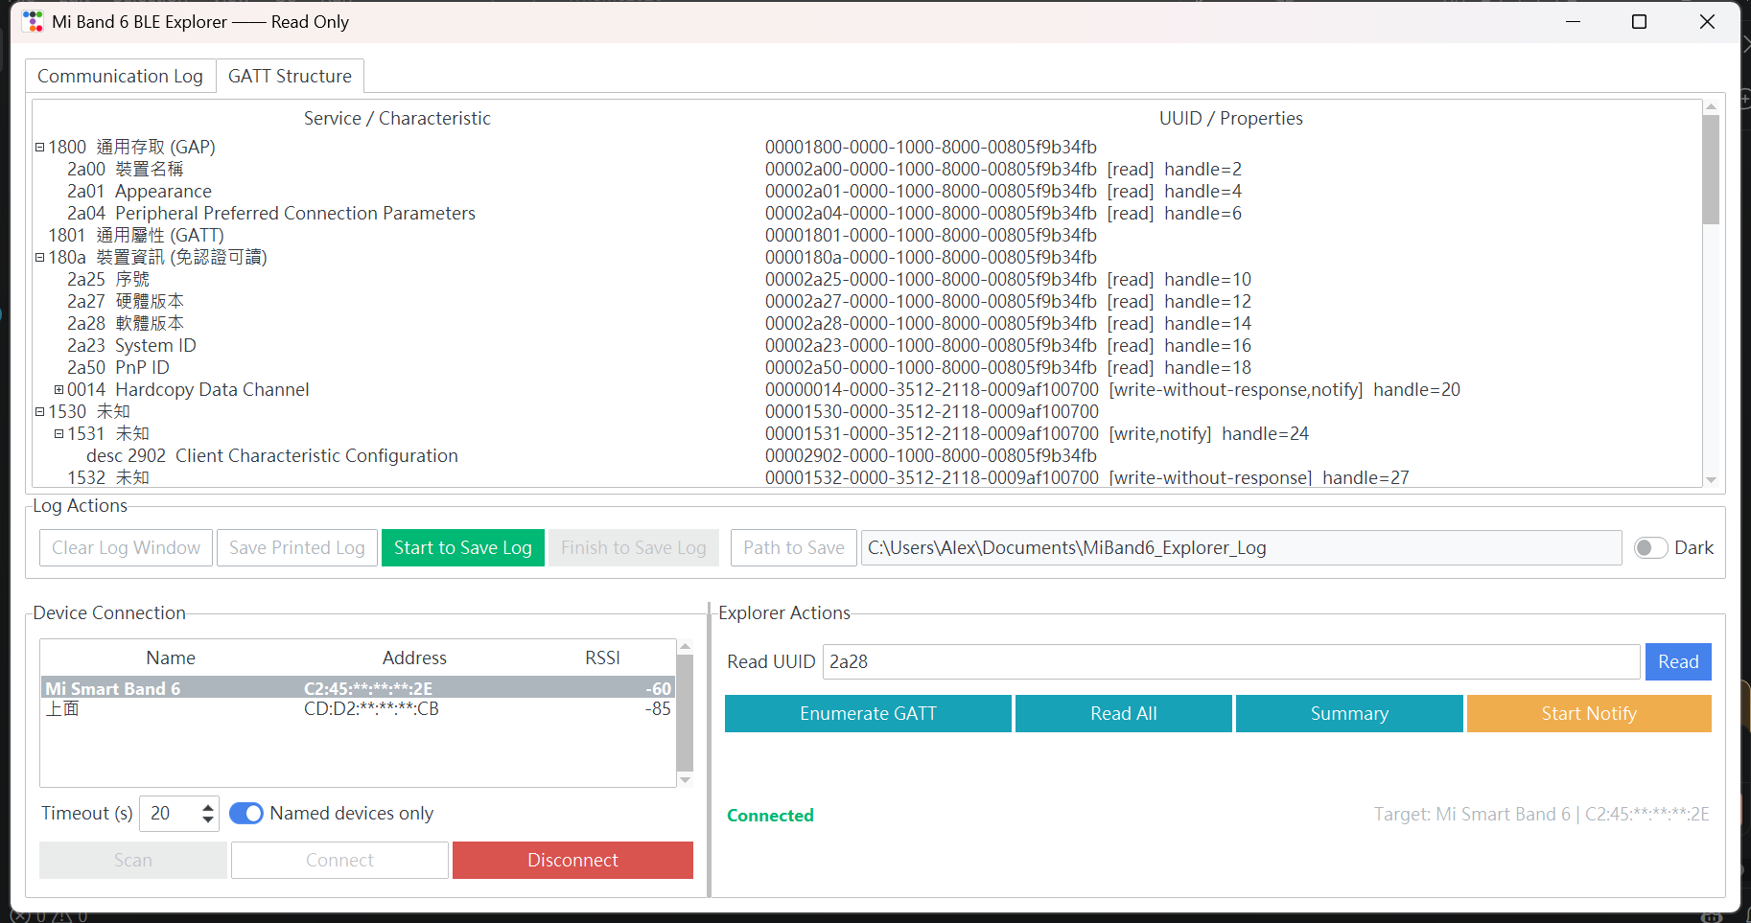Click the GATT tree scroll-down arrow

click(x=1711, y=480)
